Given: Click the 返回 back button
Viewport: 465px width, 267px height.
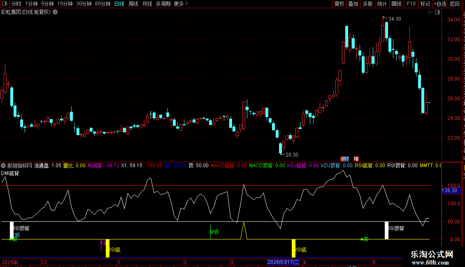Looking at the screenshot, I should tap(455, 4).
